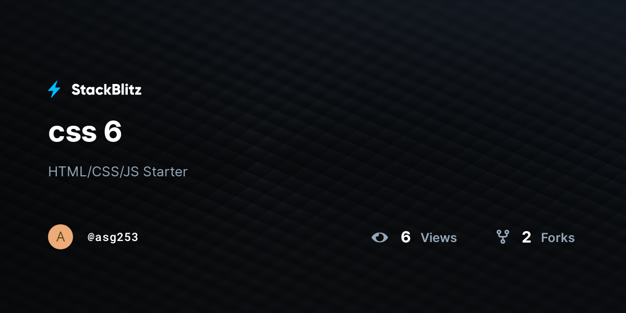Click the HTML/CSS/JS portion of the subtitle
The width and height of the screenshot is (626, 313).
[x=93, y=171]
